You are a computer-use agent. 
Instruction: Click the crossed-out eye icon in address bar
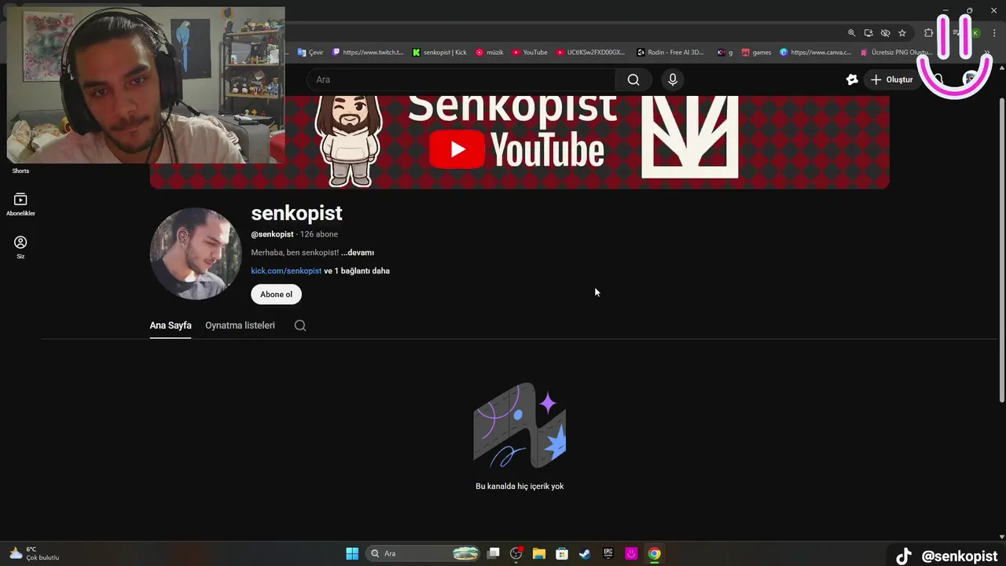click(885, 33)
